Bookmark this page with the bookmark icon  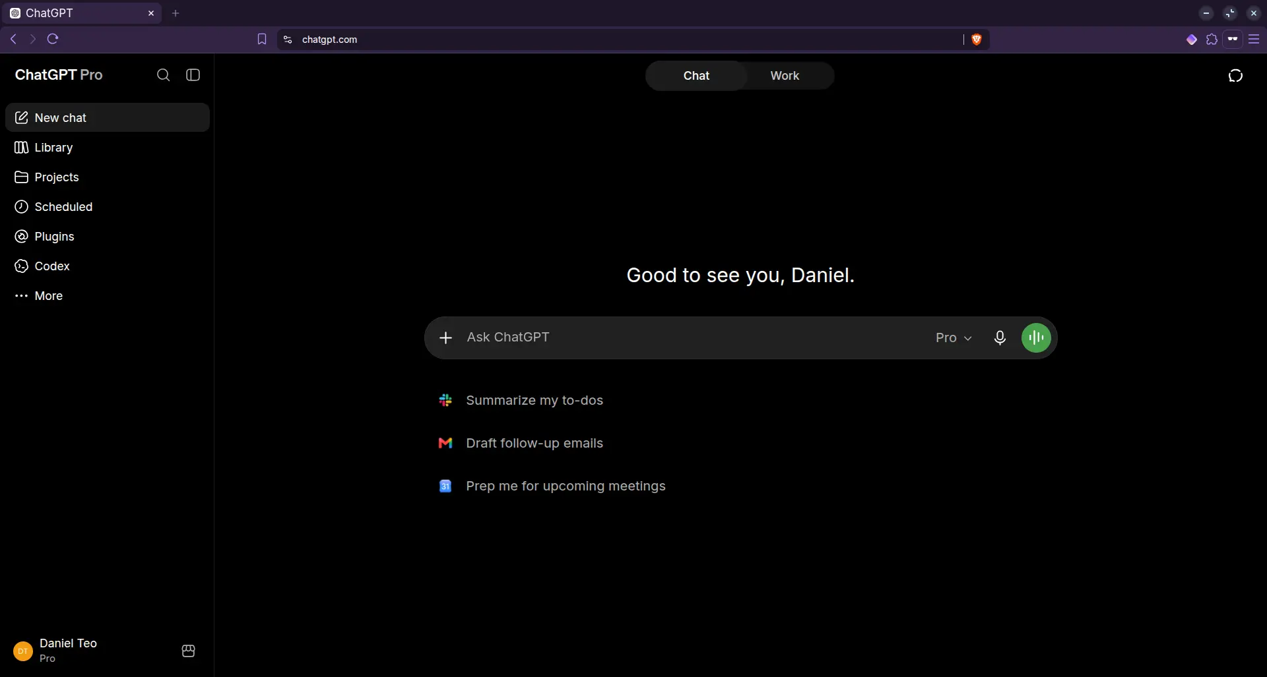pos(262,40)
